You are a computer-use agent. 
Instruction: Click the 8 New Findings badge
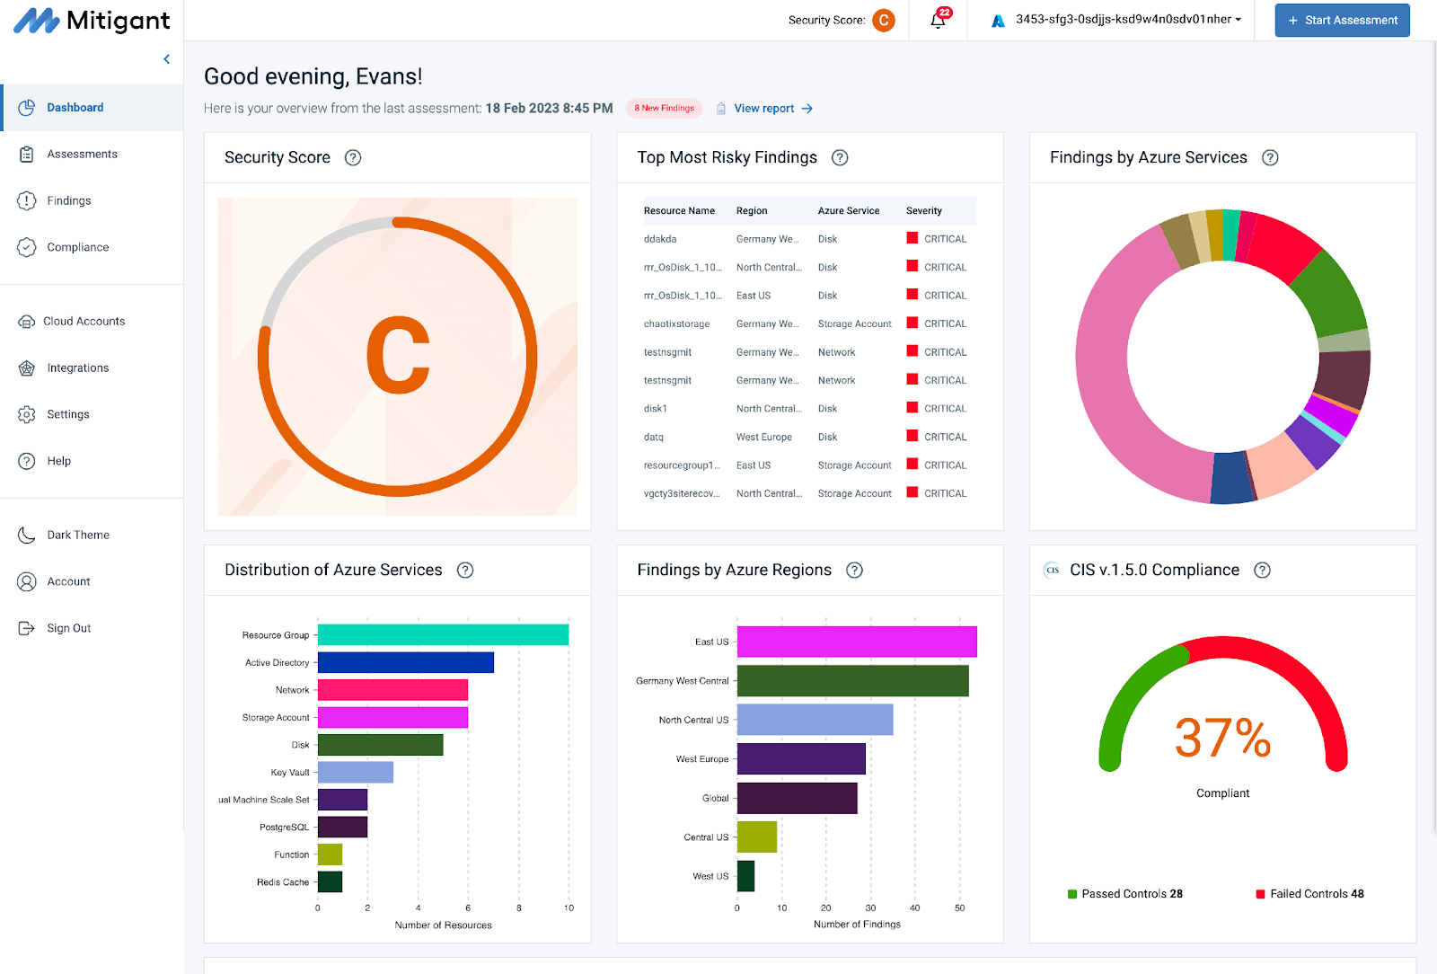coord(665,109)
